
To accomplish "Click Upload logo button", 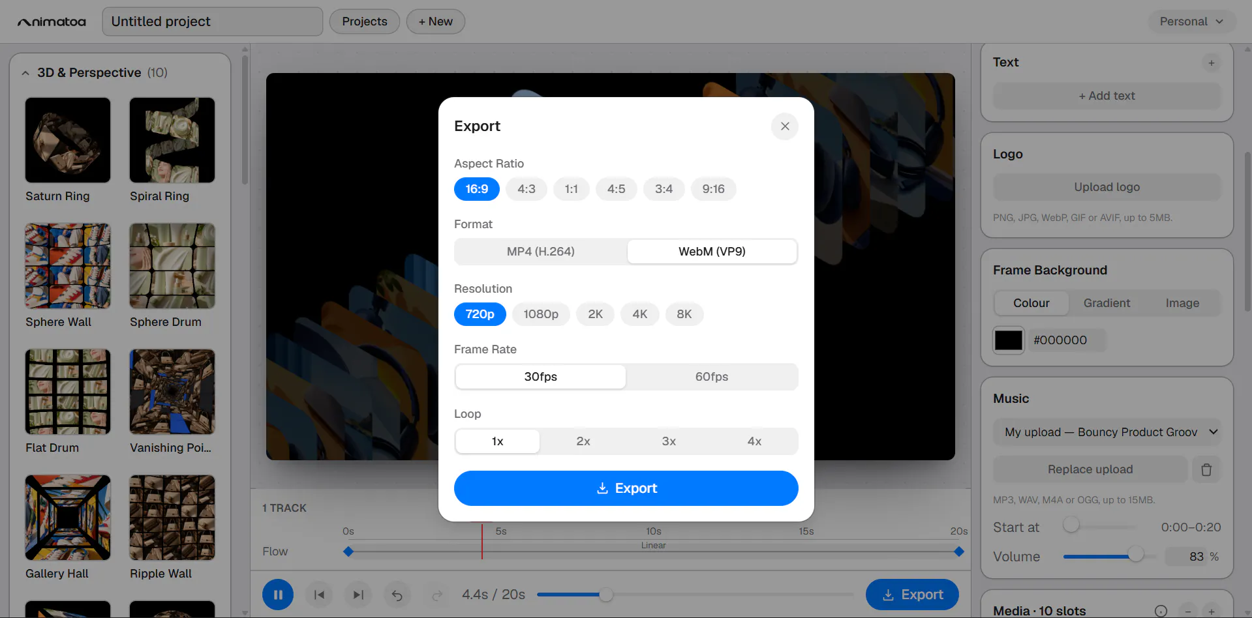I will (x=1107, y=187).
